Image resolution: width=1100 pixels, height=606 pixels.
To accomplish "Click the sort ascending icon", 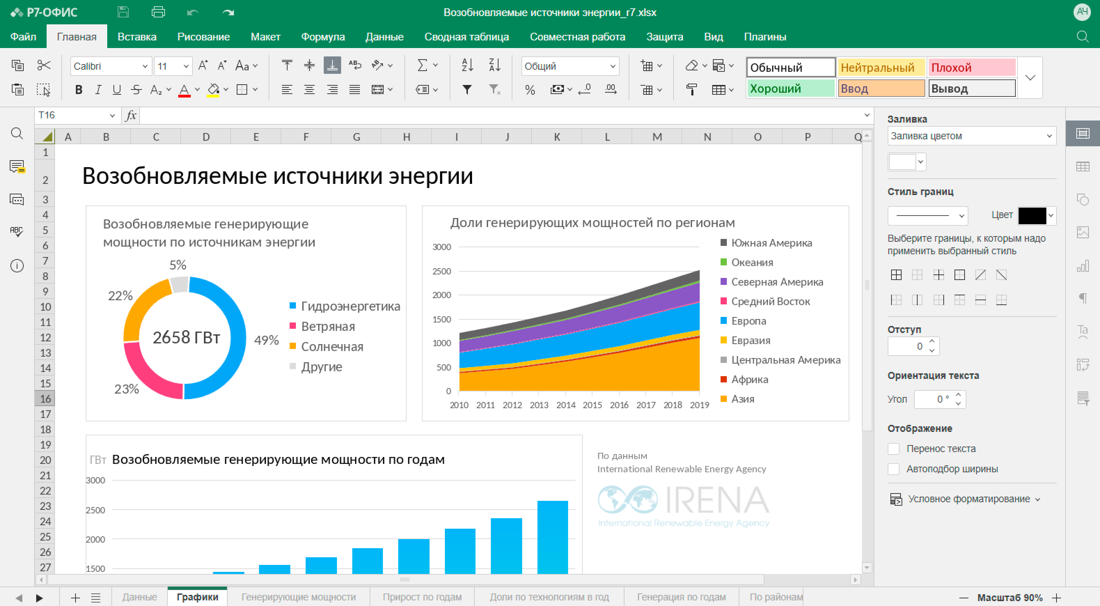I will 468,65.
